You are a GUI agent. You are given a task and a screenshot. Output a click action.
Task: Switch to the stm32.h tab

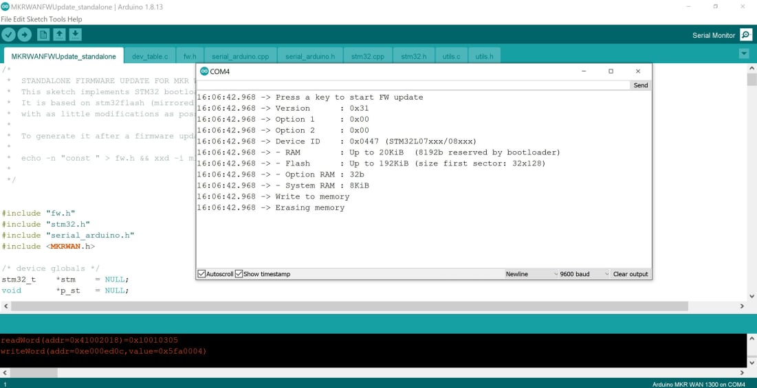click(x=414, y=56)
